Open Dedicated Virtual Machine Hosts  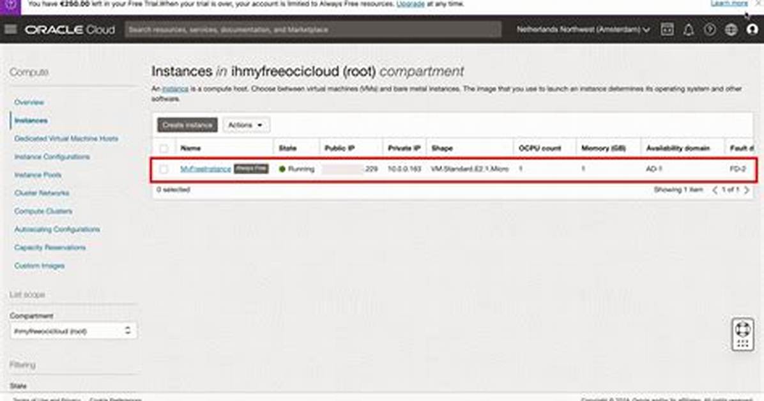pos(66,139)
